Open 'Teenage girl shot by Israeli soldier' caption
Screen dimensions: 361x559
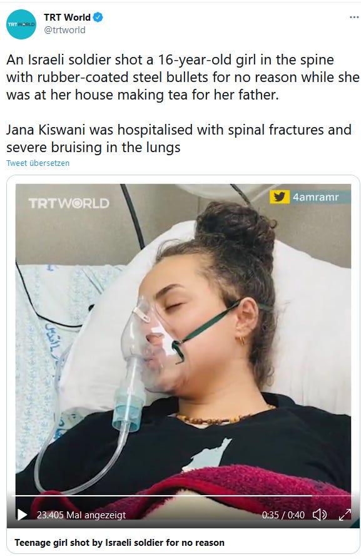[x=119, y=543]
